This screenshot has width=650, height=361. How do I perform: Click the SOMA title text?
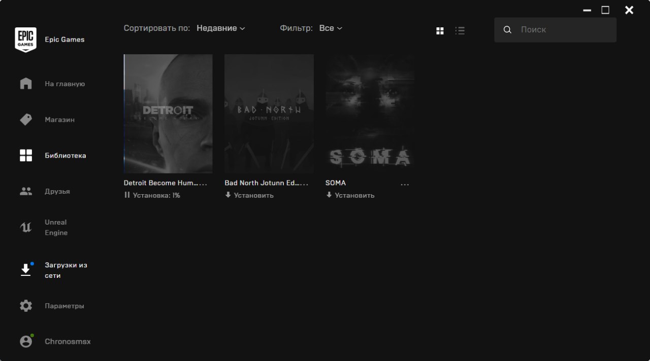point(336,183)
